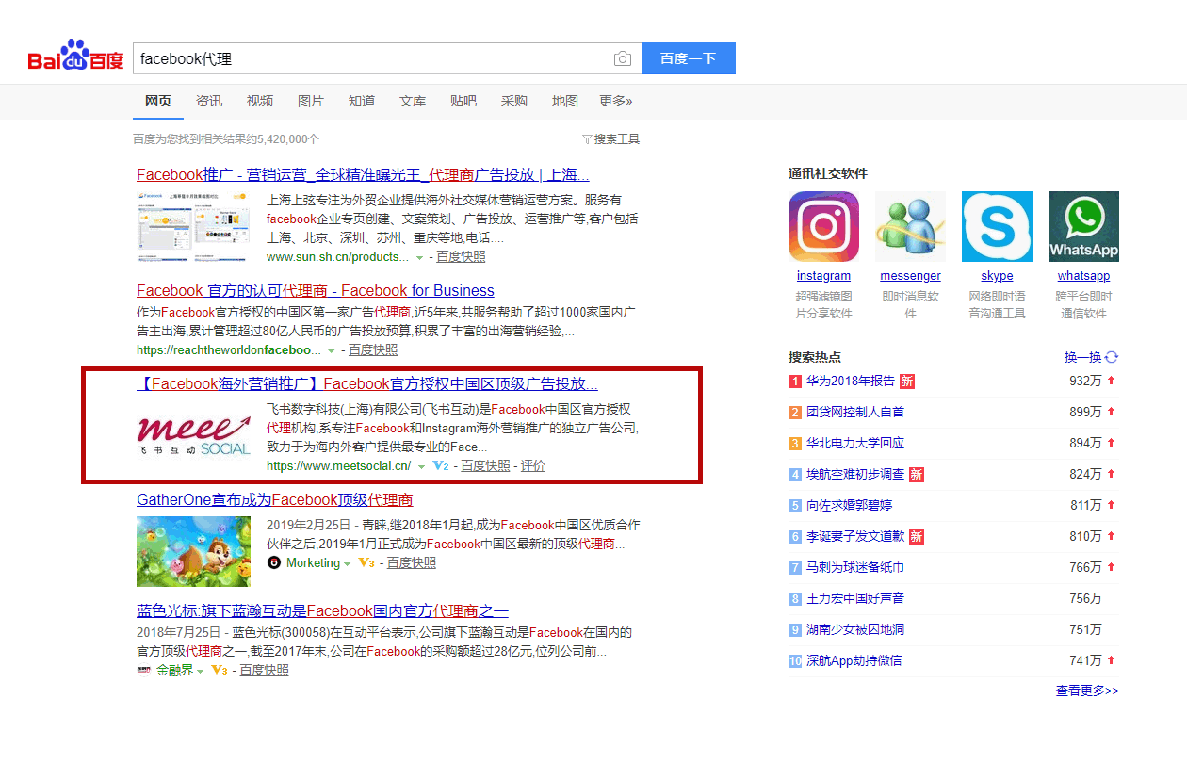
Task: Click the round Morketing source icon
Action: [x=274, y=563]
